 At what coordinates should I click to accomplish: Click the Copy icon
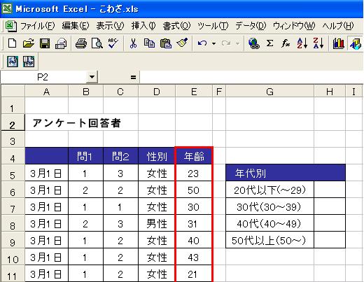click(x=149, y=43)
